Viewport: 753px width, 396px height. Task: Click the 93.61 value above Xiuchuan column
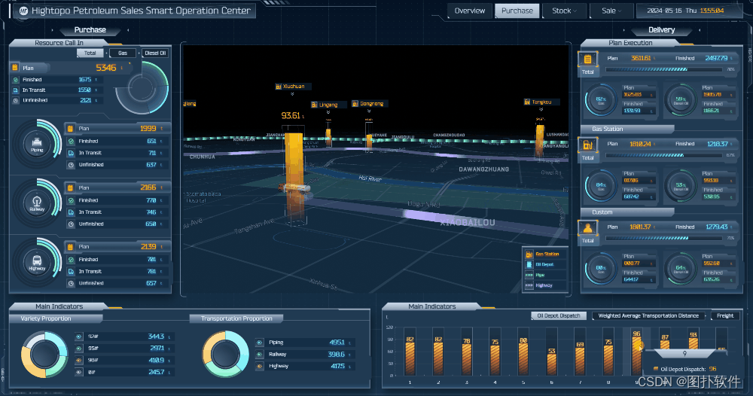[x=292, y=116]
